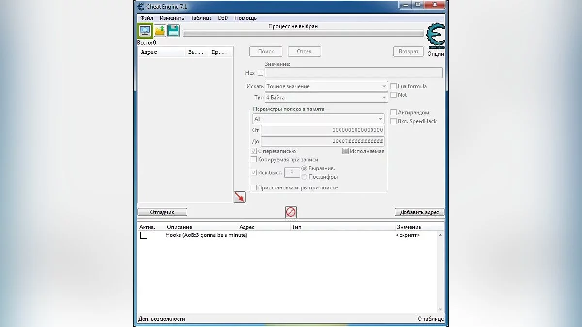The width and height of the screenshot is (582, 327).
Task: Click the Добавить адрес button
Action: pos(419,212)
